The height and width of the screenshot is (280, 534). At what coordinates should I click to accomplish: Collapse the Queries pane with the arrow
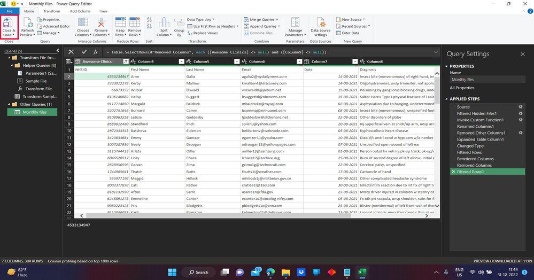(58, 50)
